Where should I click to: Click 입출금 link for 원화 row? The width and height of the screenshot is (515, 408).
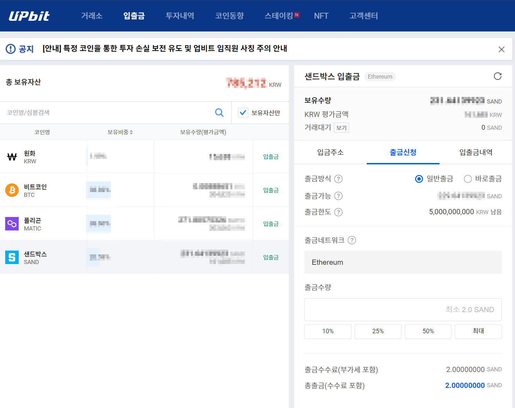[271, 157]
